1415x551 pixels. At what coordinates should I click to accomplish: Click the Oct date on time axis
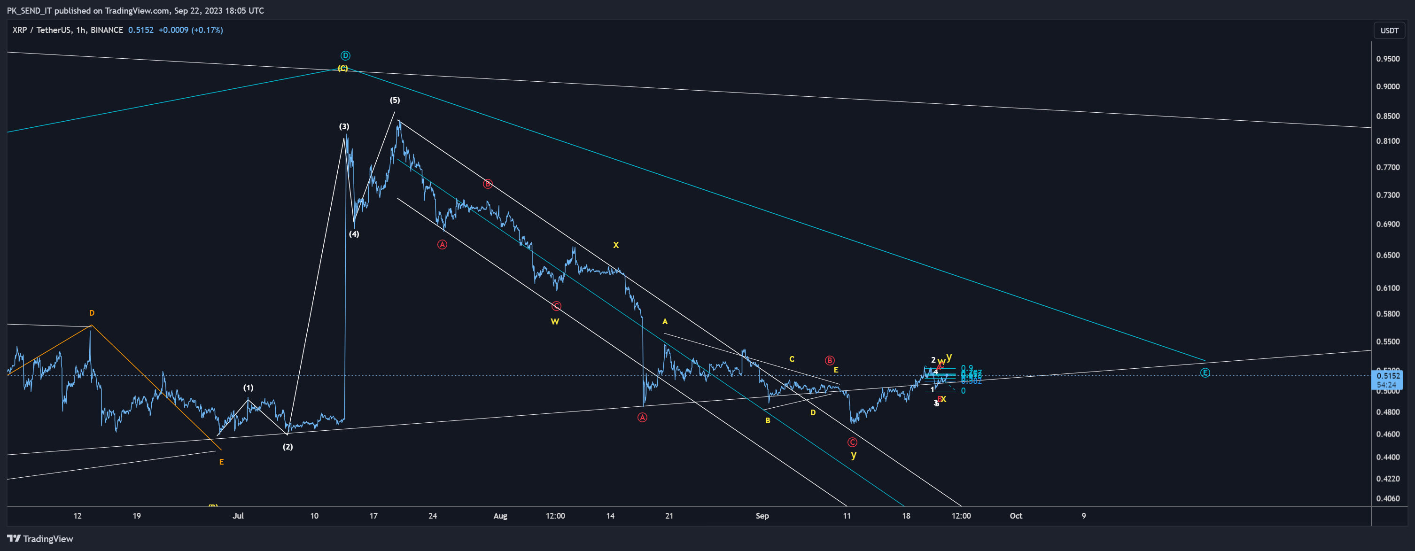(x=1016, y=516)
